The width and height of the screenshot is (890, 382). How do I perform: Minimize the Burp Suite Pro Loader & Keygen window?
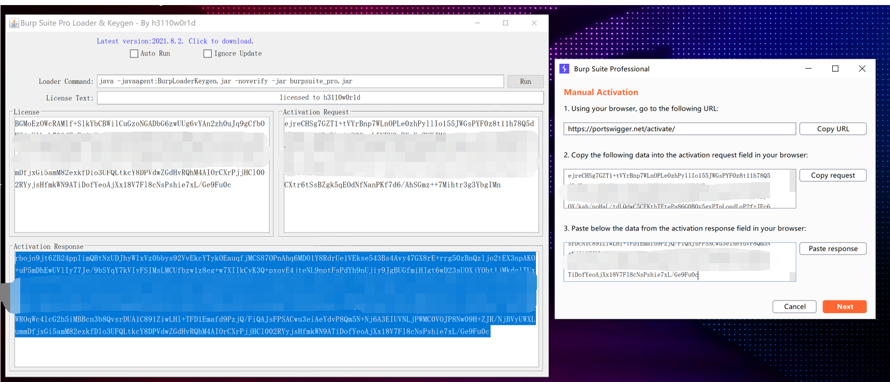coord(477,23)
